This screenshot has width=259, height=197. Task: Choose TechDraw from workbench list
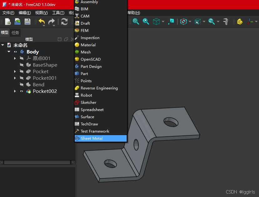pos(101,124)
